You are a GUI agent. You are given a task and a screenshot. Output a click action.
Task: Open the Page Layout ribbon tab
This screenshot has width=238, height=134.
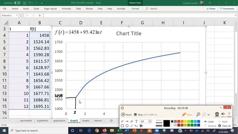[x=50, y=9]
